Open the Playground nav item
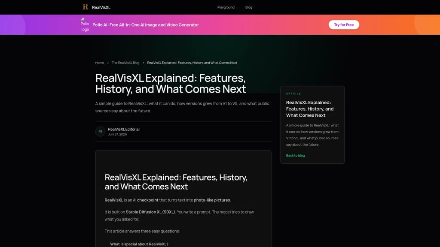The image size is (440, 247). (226, 7)
